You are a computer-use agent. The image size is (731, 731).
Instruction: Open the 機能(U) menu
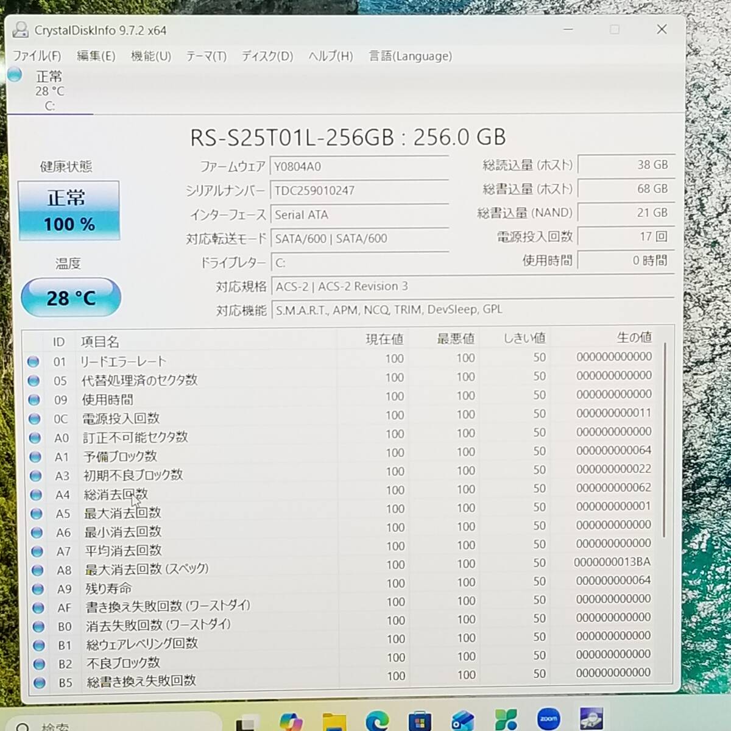150,56
